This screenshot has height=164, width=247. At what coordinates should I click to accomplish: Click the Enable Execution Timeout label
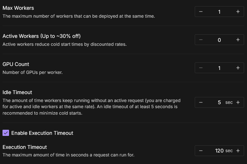pyautogui.click(x=42, y=133)
